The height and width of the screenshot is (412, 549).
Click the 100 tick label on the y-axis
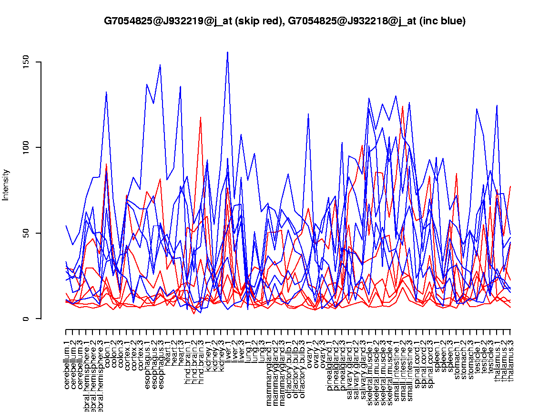click(x=28, y=147)
